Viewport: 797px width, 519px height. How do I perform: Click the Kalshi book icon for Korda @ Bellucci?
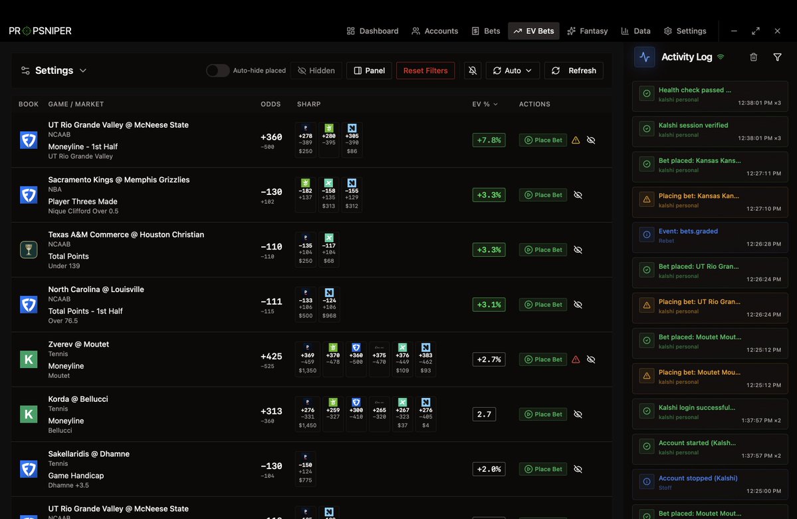pos(29,415)
